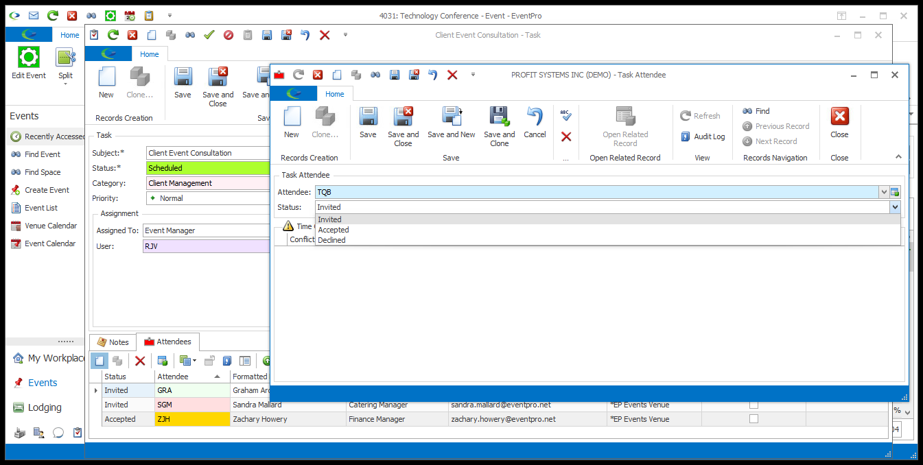The width and height of the screenshot is (923, 465).
Task: Click the Edit Event gear button
Action: pyautogui.click(x=29, y=63)
